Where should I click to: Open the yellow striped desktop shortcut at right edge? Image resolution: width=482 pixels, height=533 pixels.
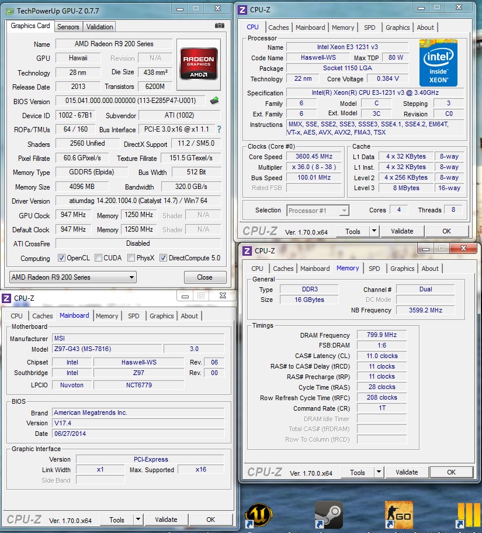[469, 515]
